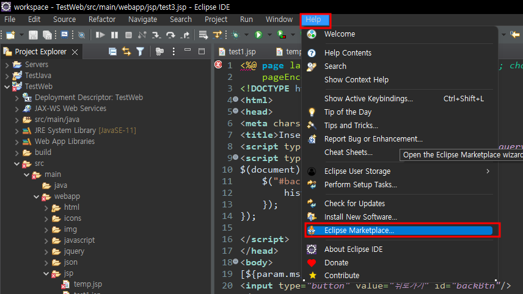Open the Project menu
Screen dimensions: 523x294
pyautogui.click(x=216, y=20)
